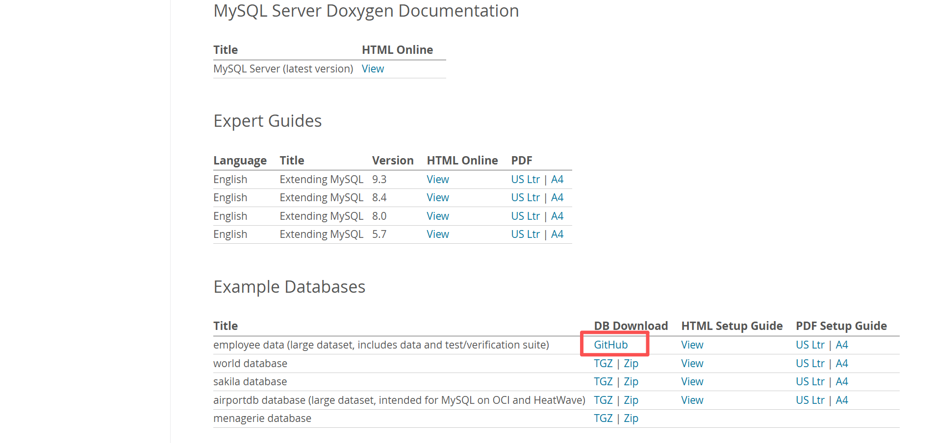The width and height of the screenshot is (936, 443).
Task: Download the menagerie database Zip file
Action: pos(631,418)
